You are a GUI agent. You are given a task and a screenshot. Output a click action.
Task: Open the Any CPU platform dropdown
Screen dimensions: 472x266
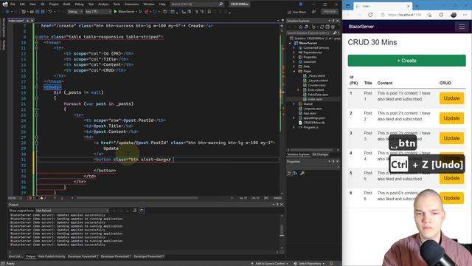coord(98,12)
